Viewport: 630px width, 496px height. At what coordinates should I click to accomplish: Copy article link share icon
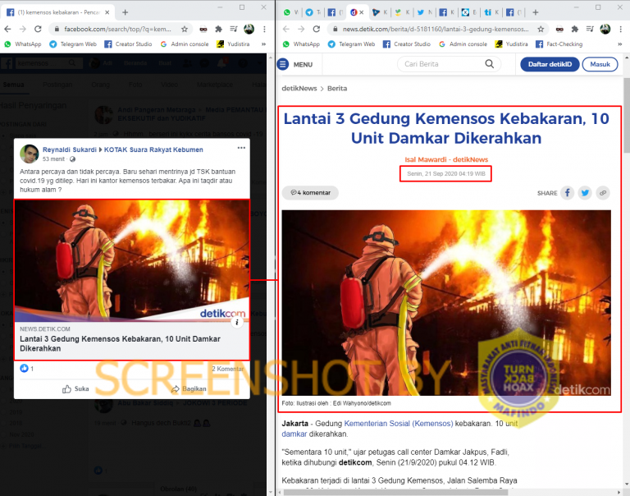click(x=603, y=193)
